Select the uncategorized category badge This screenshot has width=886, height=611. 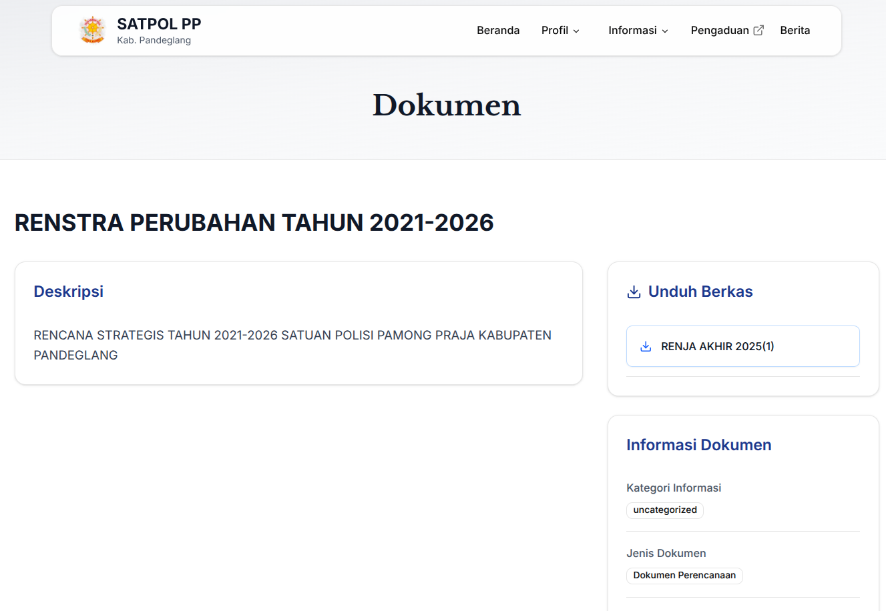coord(664,510)
